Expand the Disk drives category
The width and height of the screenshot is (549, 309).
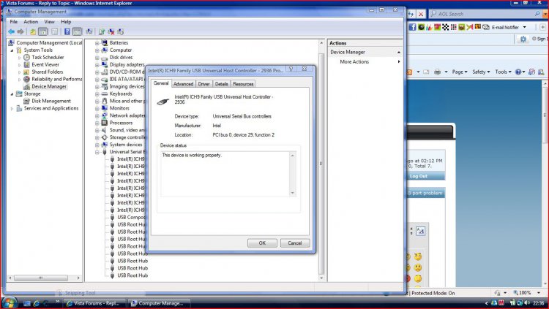tap(97, 58)
